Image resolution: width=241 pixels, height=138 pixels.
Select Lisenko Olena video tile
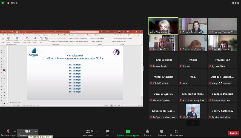pyautogui.click(x=163, y=43)
